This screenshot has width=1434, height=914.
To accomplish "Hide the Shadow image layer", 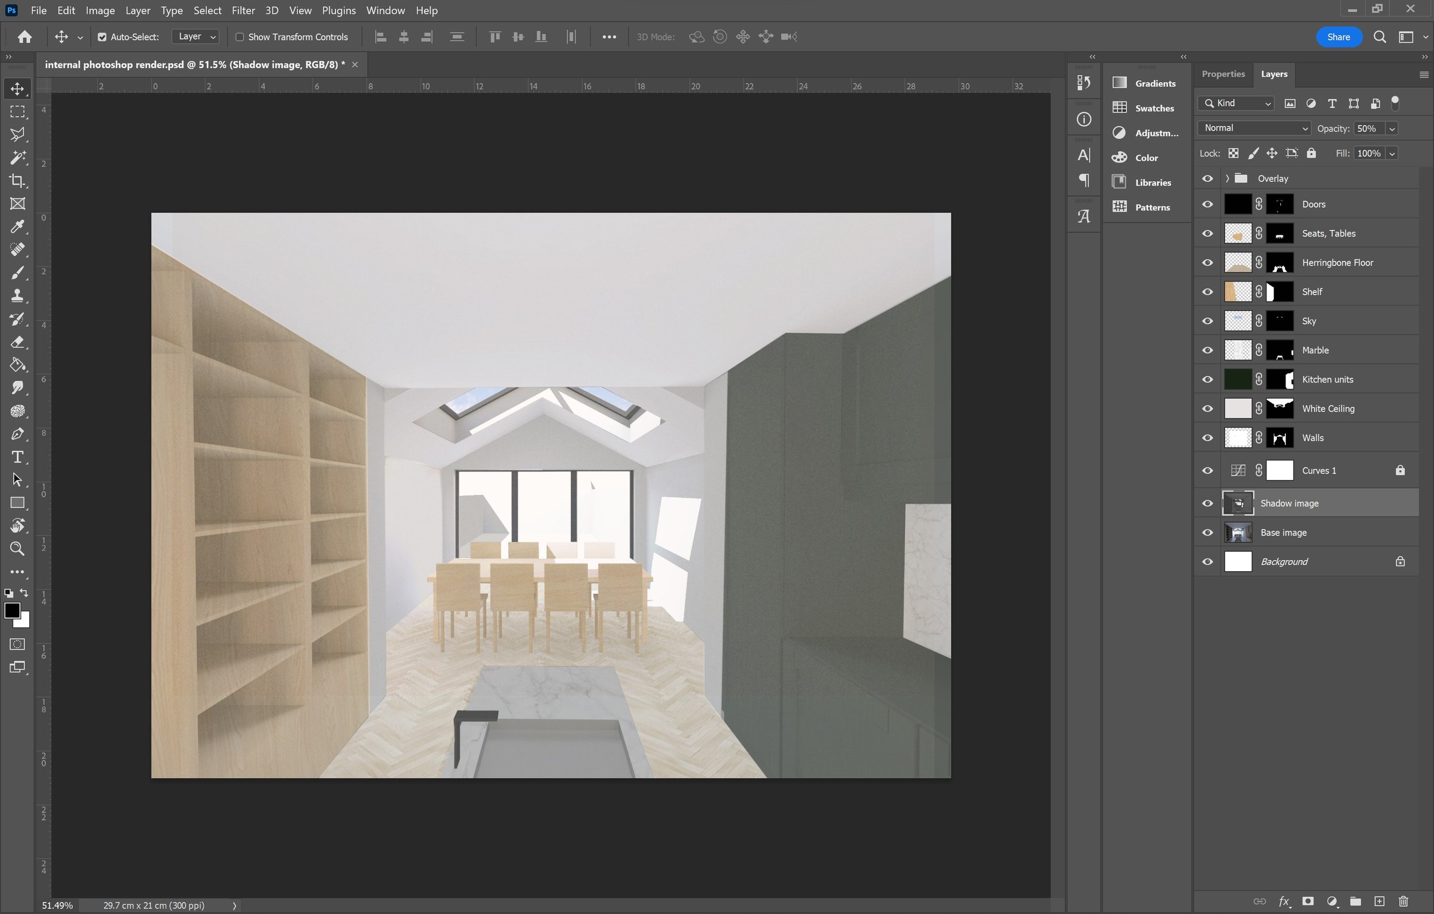I will [1207, 503].
